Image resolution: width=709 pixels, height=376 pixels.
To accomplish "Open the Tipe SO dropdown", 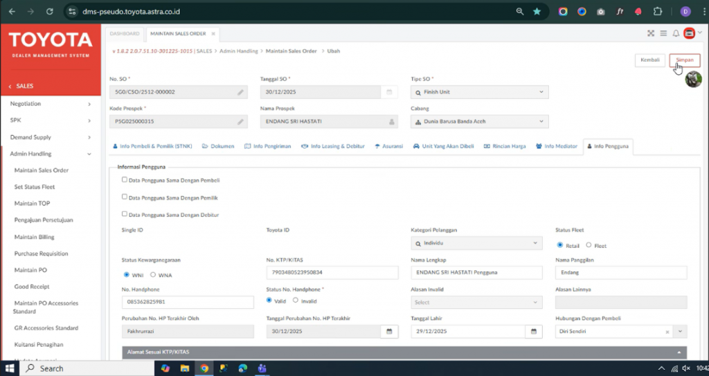I will [x=479, y=92].
